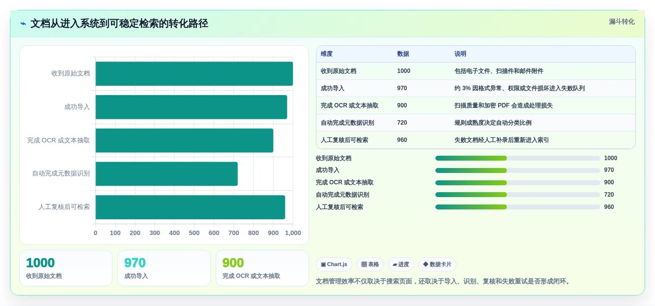
Task: Select the Chart.js tag chip
Action: (334, 265)
